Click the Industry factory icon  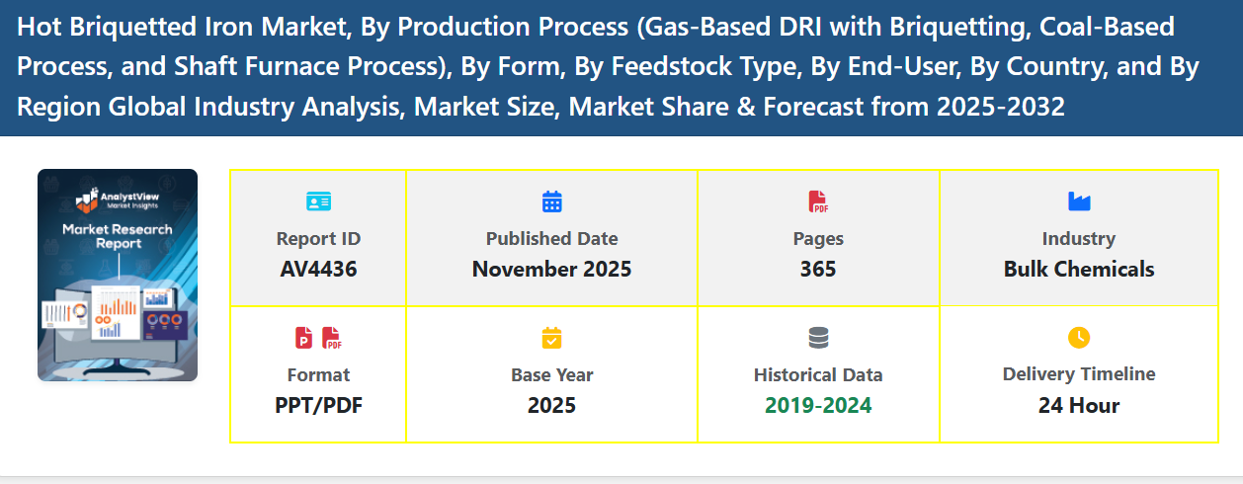pos(1079,202)
